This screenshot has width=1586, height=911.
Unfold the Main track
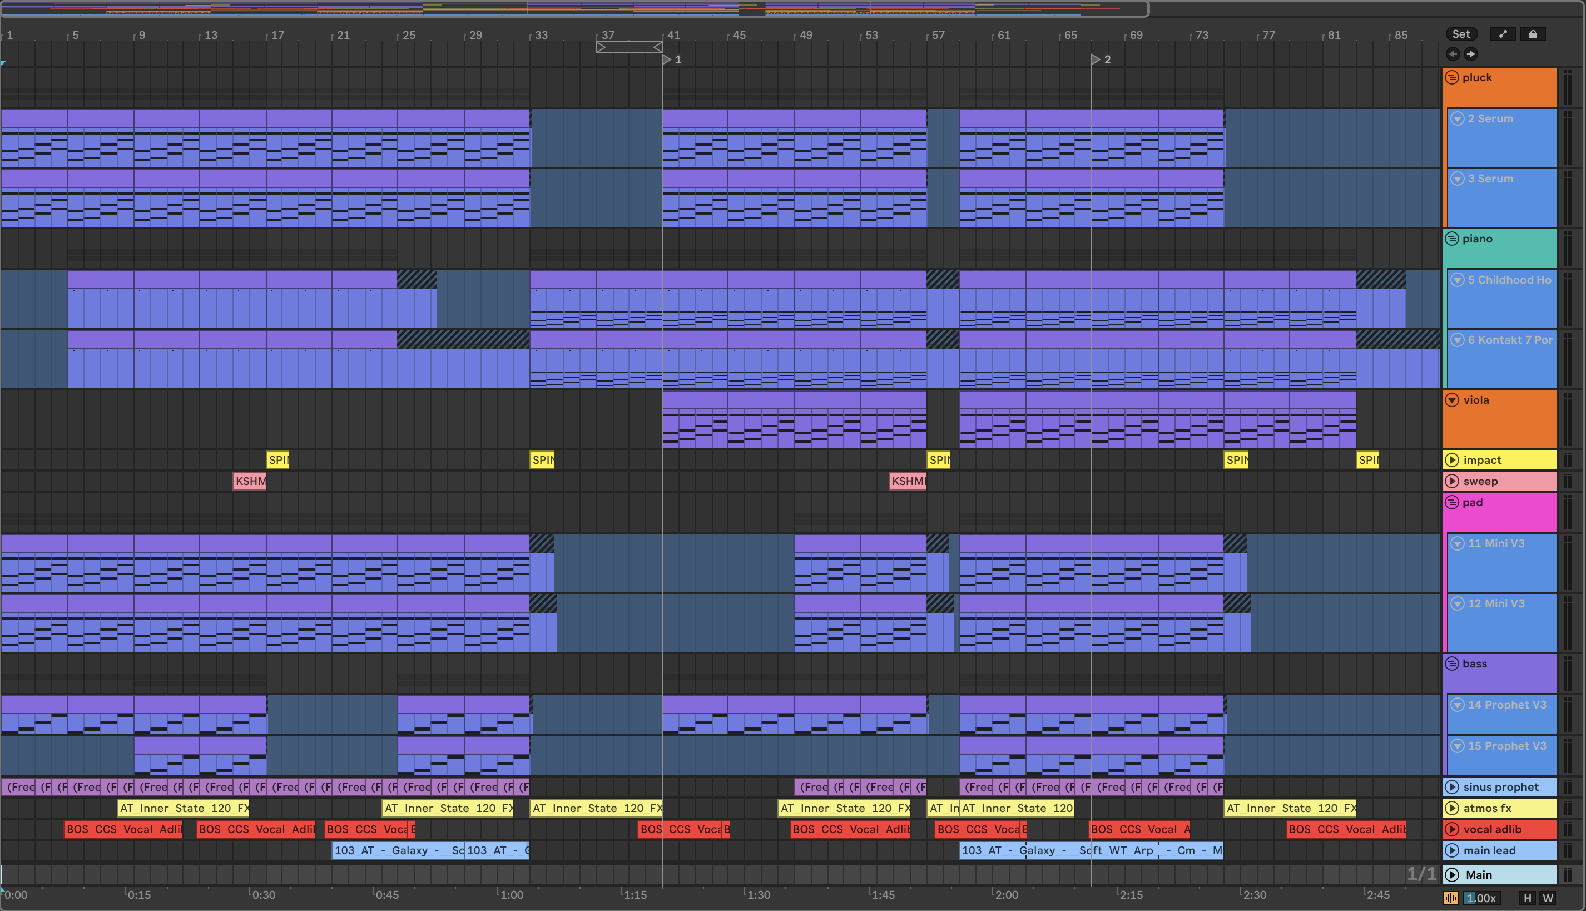[x=1452, y=875]
